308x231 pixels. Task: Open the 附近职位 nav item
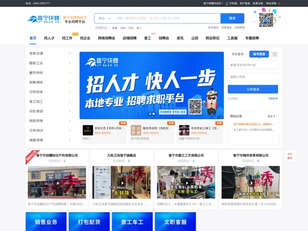click(213, 38)
